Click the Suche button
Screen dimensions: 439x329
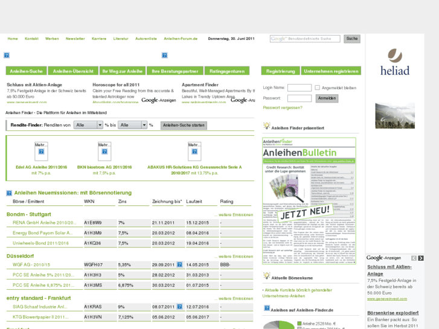(352, 39)
